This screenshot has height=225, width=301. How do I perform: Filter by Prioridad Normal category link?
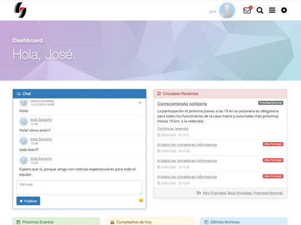[x=268, y=193]
